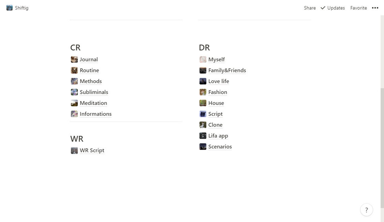The width and height of the screenshot is (384, 222).
Task: Open the Informations page link
Action: point(96,114)
